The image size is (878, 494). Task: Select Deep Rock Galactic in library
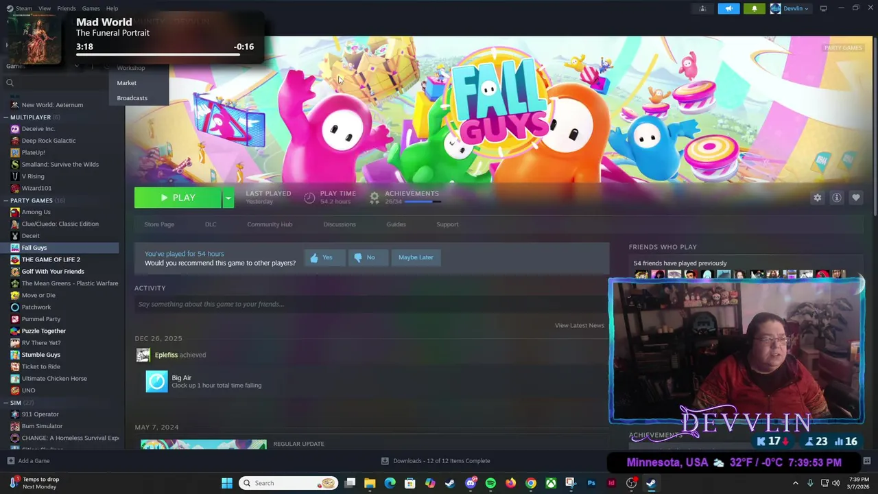(49, 141)
